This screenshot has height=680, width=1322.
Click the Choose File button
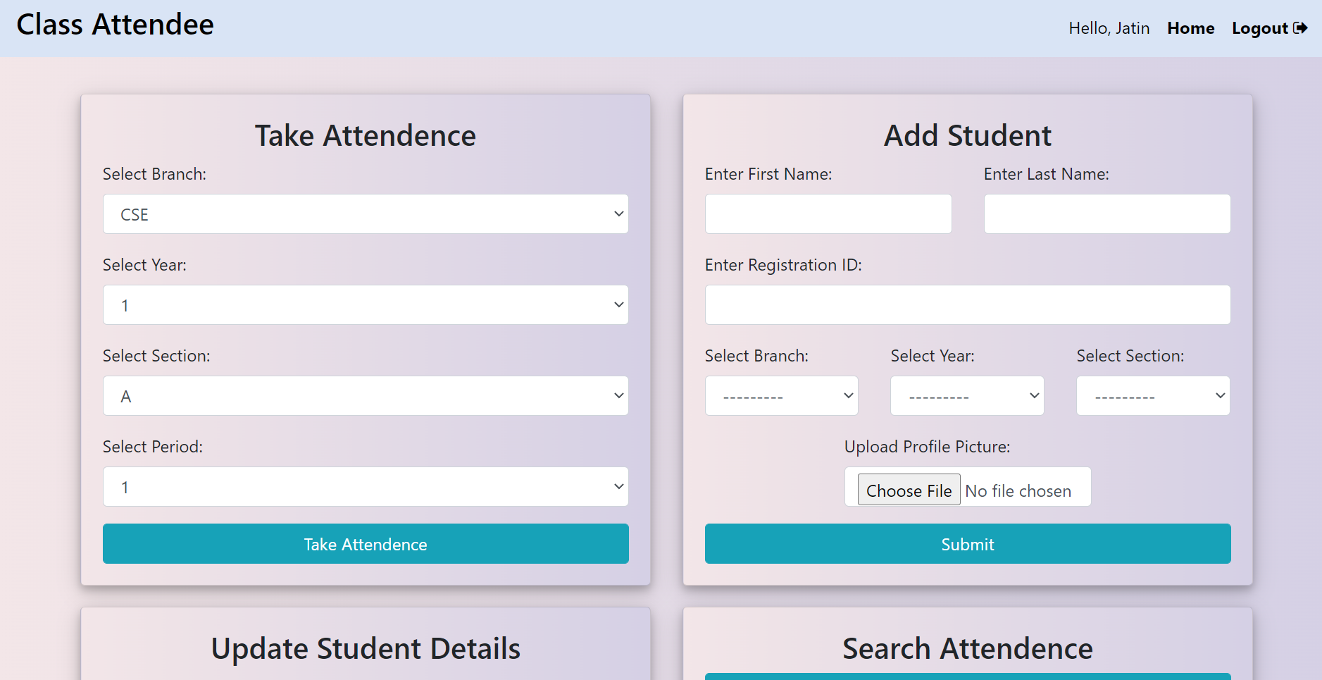909,490
